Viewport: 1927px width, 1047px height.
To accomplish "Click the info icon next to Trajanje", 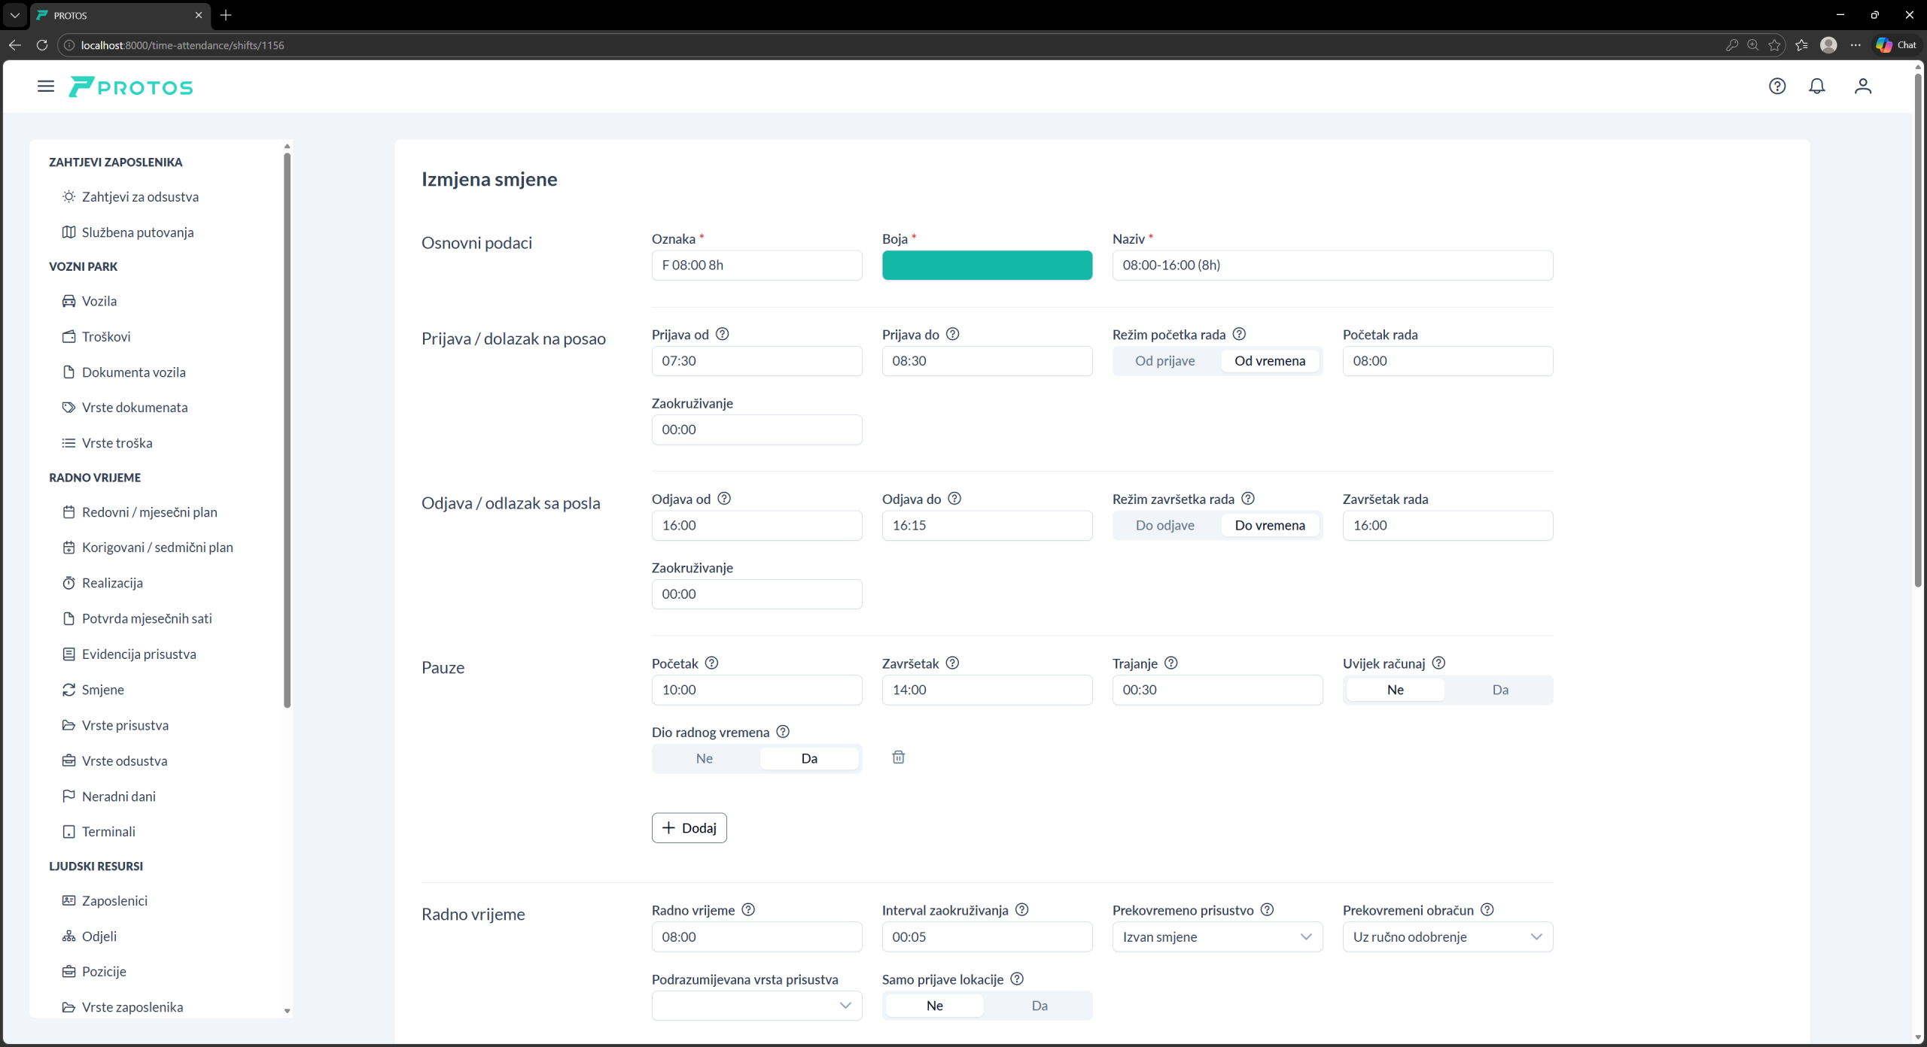I will pos(1171,663).
